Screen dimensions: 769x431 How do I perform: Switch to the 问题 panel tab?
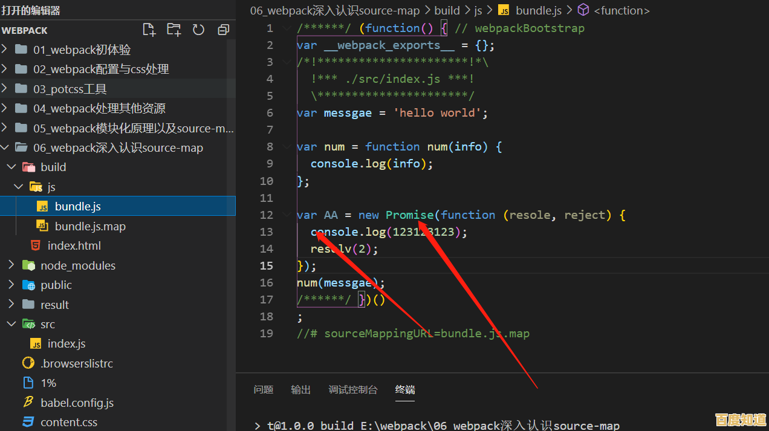[264, 390]
